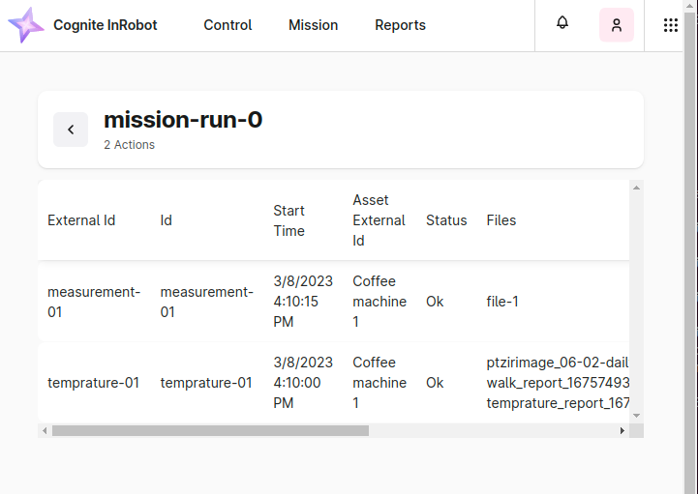698x494 pixels.
Task: Click the Status column header
Action: [x=446, y=220]
